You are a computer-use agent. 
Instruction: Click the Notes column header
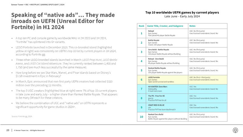pos(192,26)
